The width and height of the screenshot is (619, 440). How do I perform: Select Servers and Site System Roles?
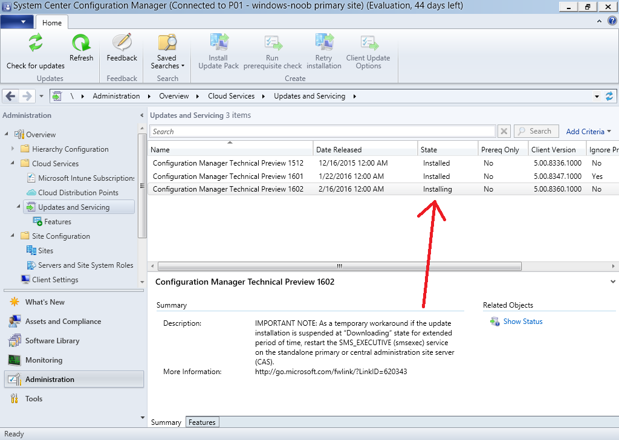80,265
